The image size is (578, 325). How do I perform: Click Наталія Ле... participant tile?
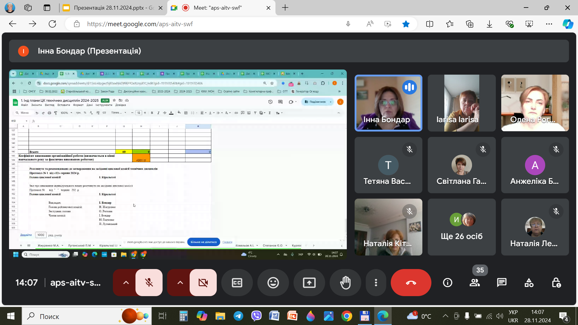(x=535, y=227)
